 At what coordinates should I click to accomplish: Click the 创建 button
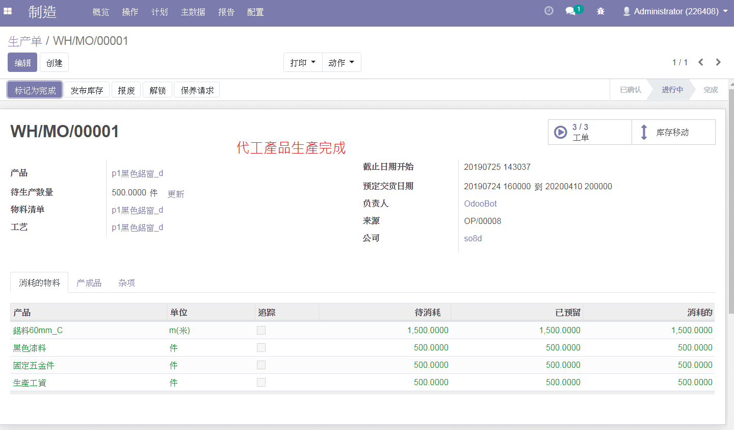(x=54, y=62)
